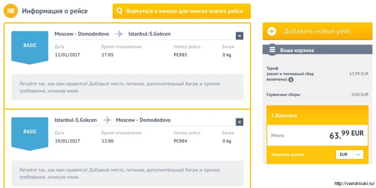The width and height of the screenshot is (376, 188).
Task: Click the 1 Взрослых passenger row
Action: pyautogui.click(x=317, y=115)
